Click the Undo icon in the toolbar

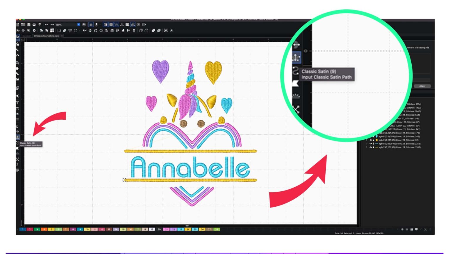(46, 25)
